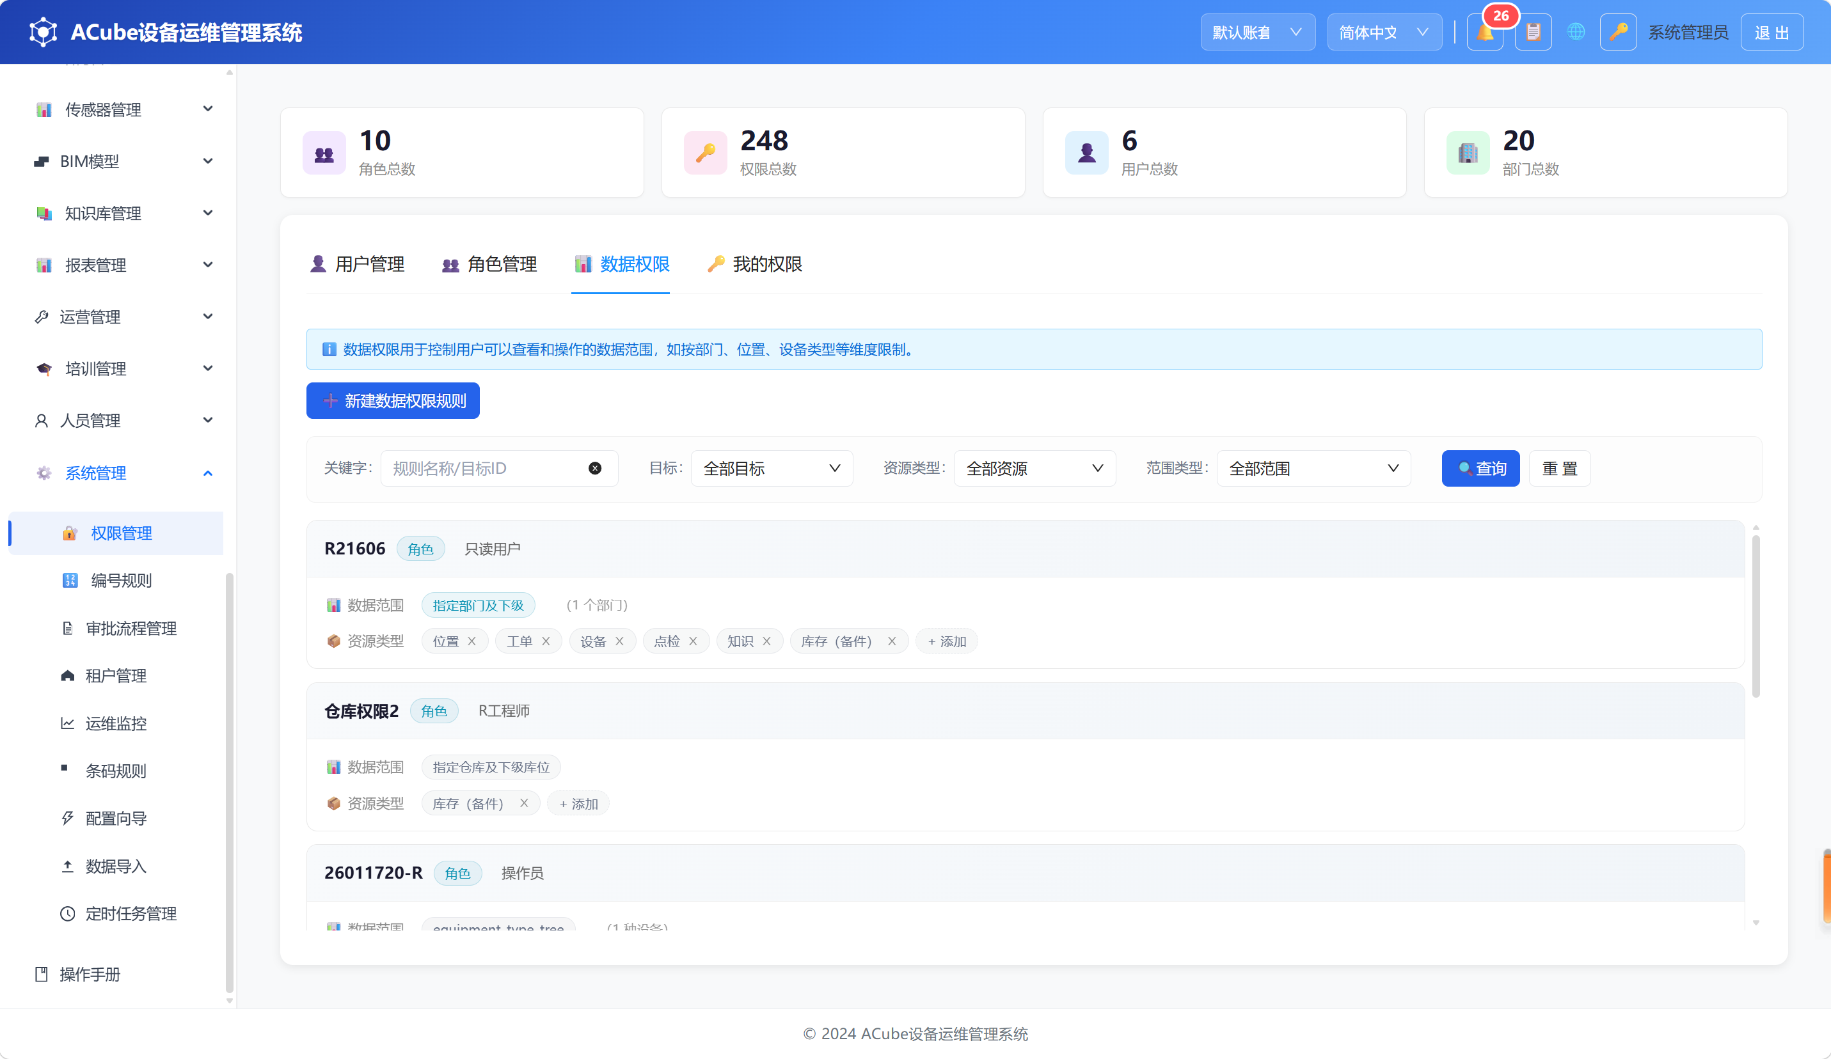Image resolution: width=1831 pixels, height=1059 pixels.
Task: Remove 知识 tag from R21606 rule
Action: pos(766,641)
